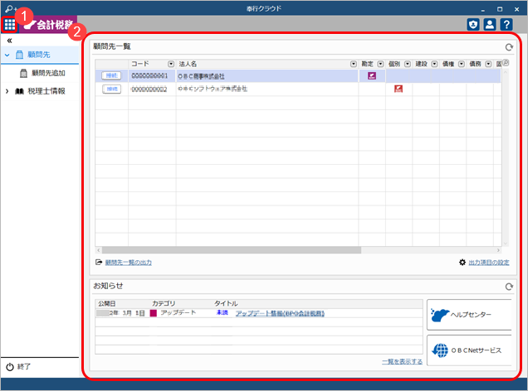Click the horizontal scrollbar thumb under grid
The height and width of the screenshot is (391, 528).
pos(232,250)
